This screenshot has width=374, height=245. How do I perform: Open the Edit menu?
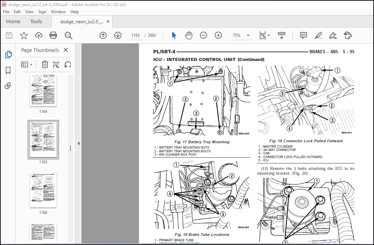pyautogui.click(x=17, y=12)
